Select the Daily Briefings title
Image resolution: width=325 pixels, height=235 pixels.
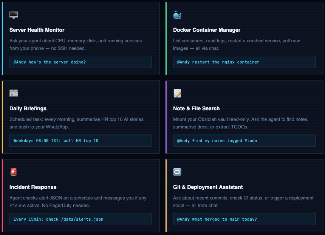28,108
